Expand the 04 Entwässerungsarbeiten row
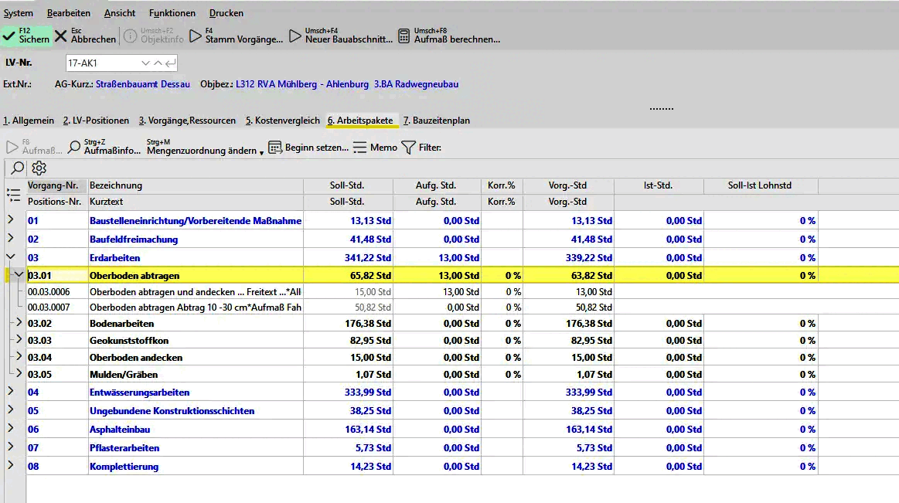This screenshot has width=899, height=503. pyautogui.click(x=11, y=392)
